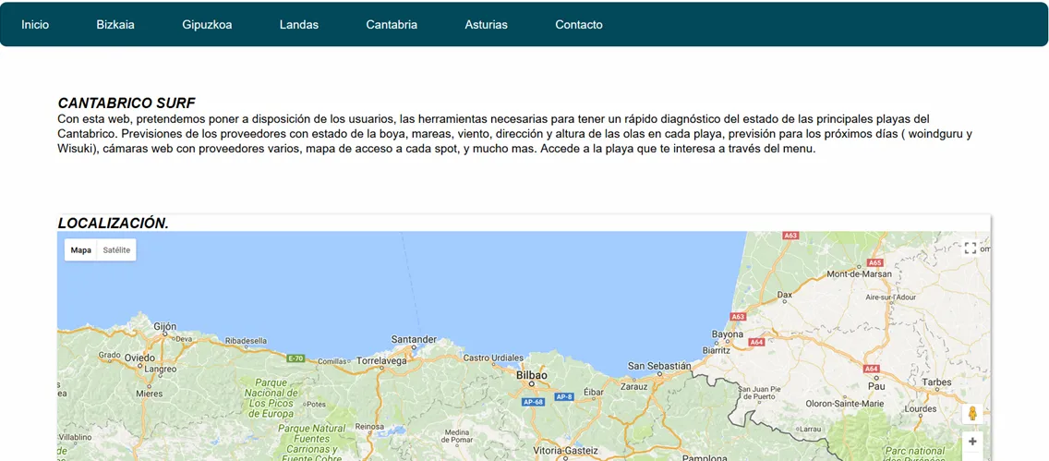1049x461 pixels.
Task: Open the Landas menu item
Action: pos(299,25)
